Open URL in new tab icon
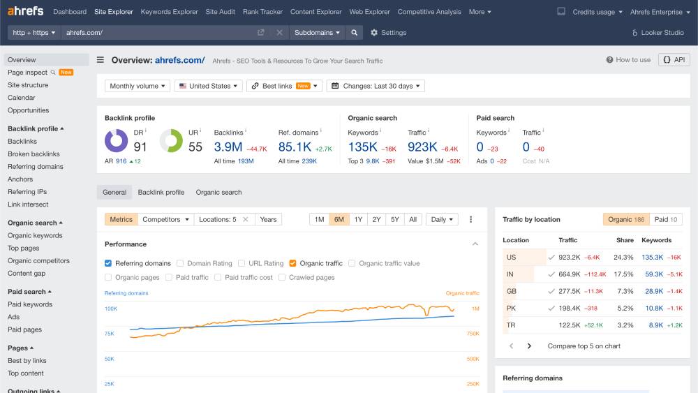Image resolution: width=698 pixels, height=393 pixels. click(261, 33)
